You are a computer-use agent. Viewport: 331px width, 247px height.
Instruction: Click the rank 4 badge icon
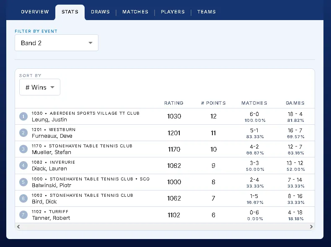coord(23,165)
